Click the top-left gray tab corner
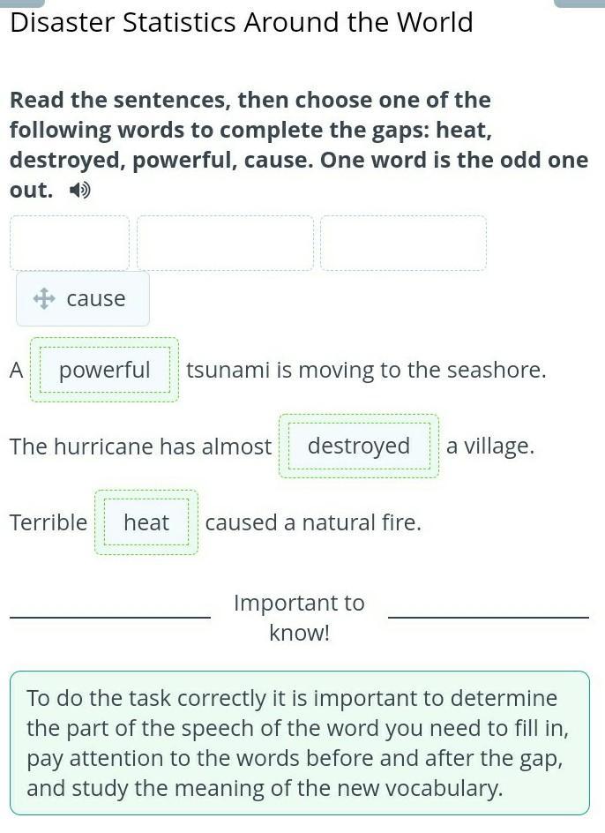 (22, 3)
